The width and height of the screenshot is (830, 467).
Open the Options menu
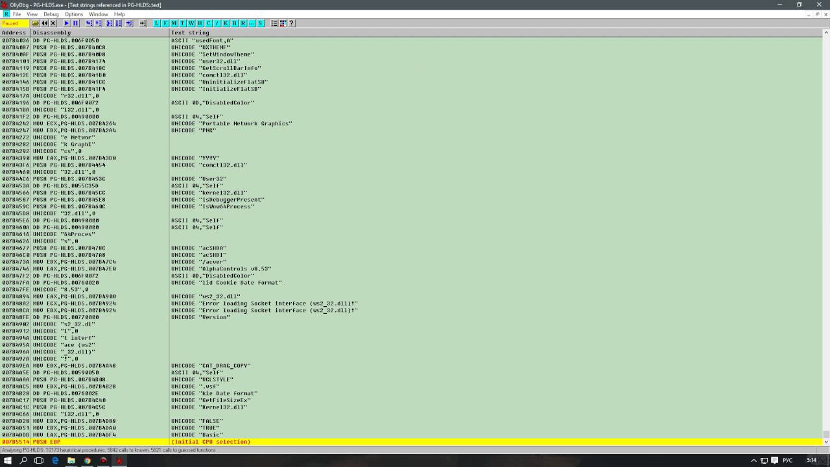pyautogui.click(x=73, y=14)
